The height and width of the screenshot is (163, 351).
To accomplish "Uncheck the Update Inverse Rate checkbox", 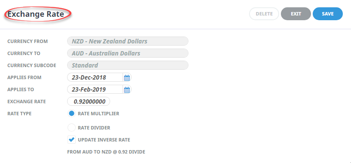I will click(71, 140).
